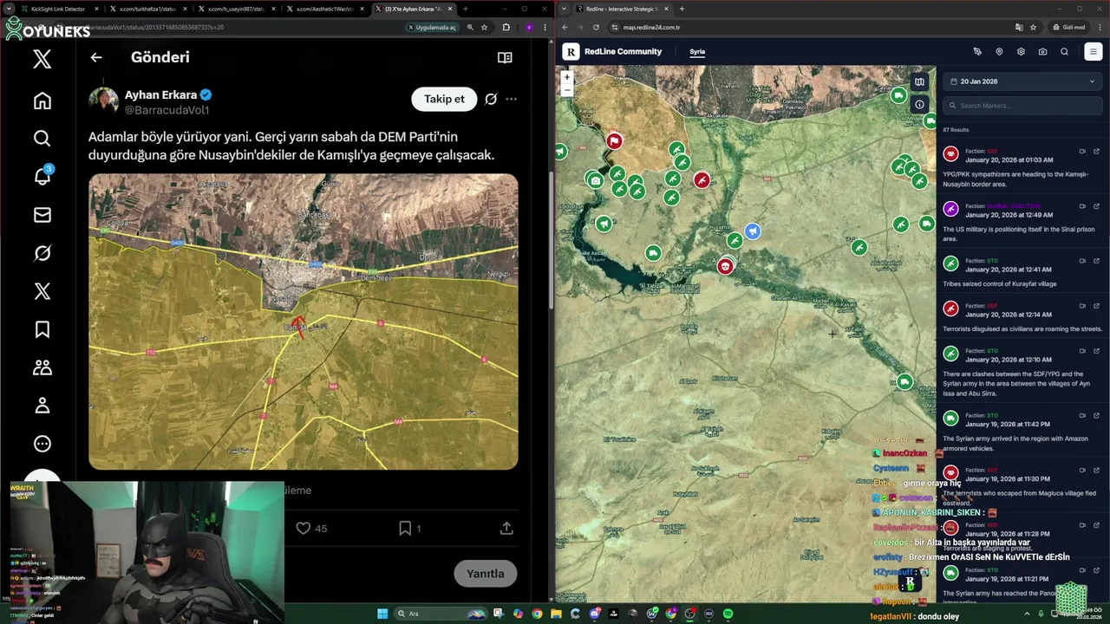Screen dimensions: 1110x624
Task: Zoom in on the RedLine map
Action: click(567, 77)
